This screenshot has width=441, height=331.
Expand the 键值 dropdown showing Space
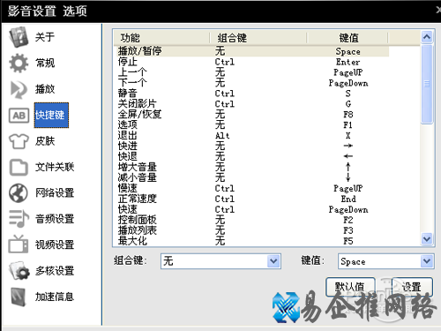[x=427, y=261]
